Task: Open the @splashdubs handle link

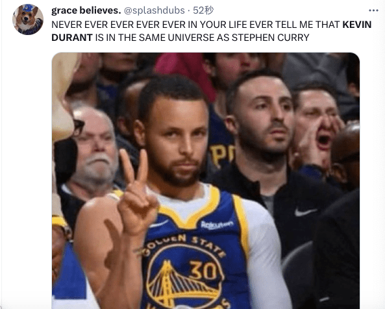Action: [x=155, y=10]
